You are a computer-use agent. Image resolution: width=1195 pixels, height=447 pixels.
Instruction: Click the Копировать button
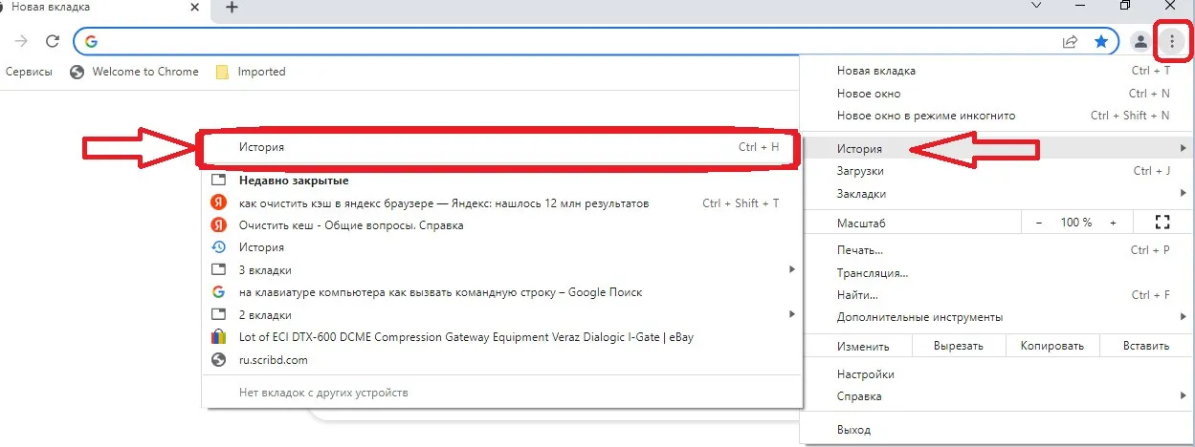(1051, 347)
